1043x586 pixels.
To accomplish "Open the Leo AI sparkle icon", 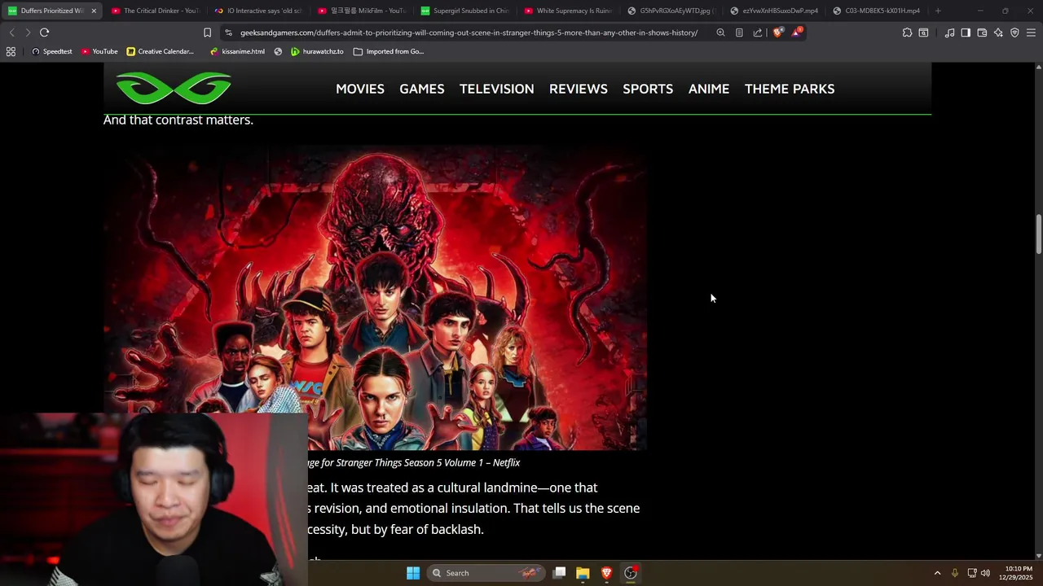I will point(998,33).
